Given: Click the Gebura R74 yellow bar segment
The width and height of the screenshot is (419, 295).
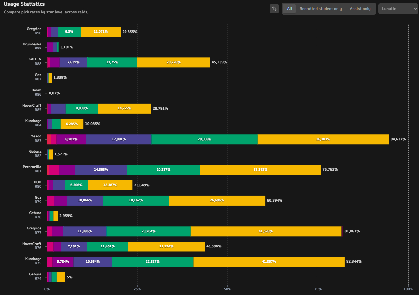Looking at the screenshot, I should coord(61,277).
